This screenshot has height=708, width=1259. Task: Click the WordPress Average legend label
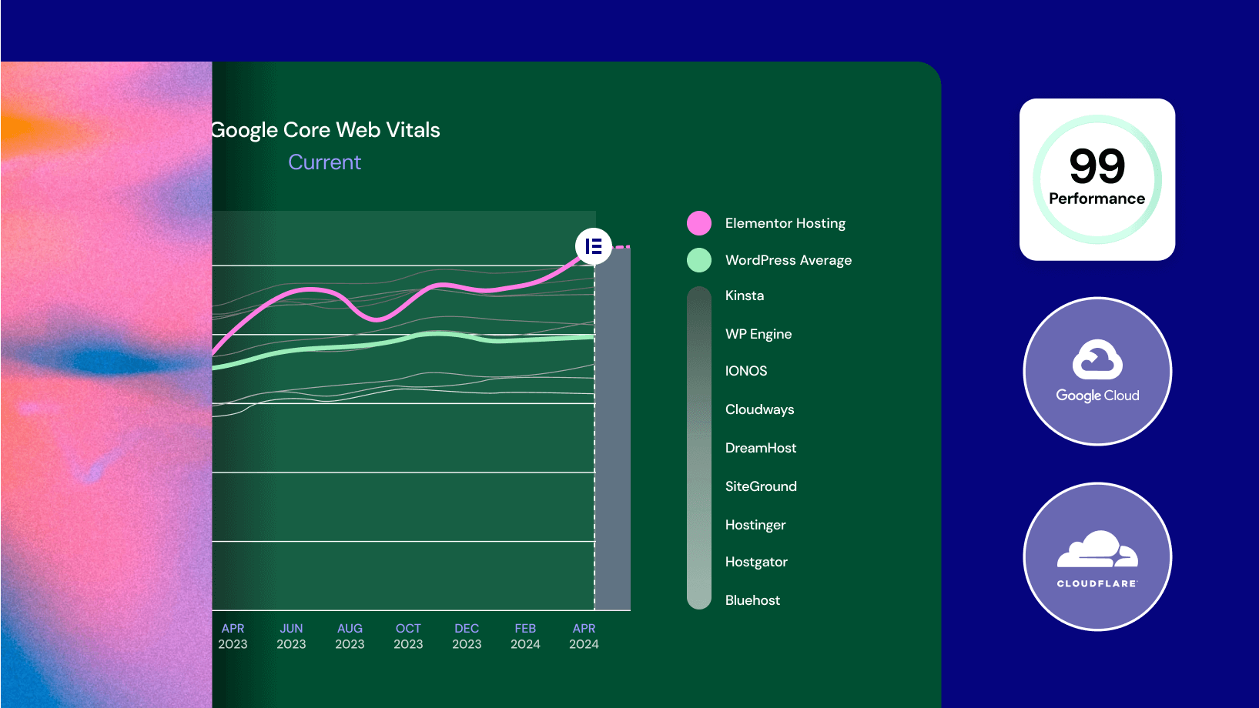click(788, 260)
